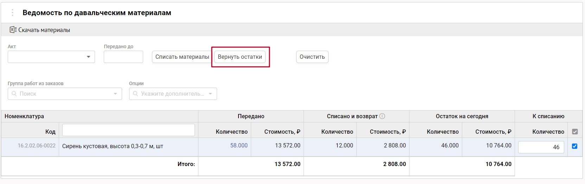585x184 pixels.
Task: Expand the Группа работ из заказов dropdown arrow
Action: (x=115, y=94)
